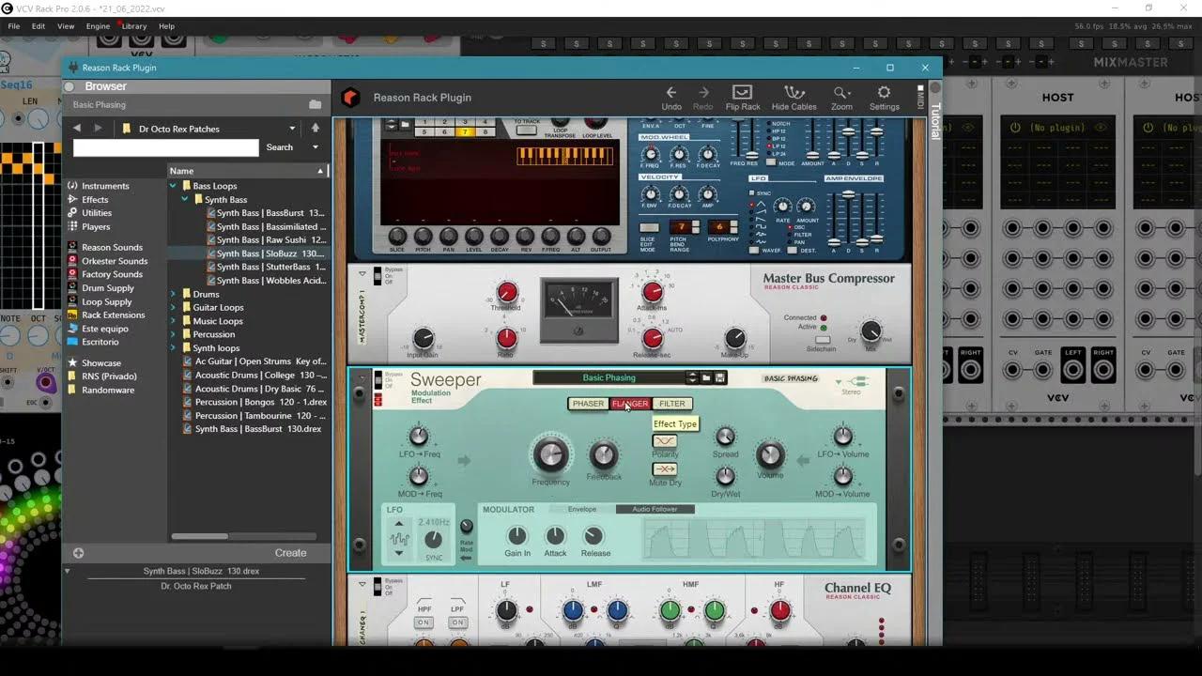Click the Undo arrow icon
Viewport: 1202px width, 676px height.
(670, 93)
